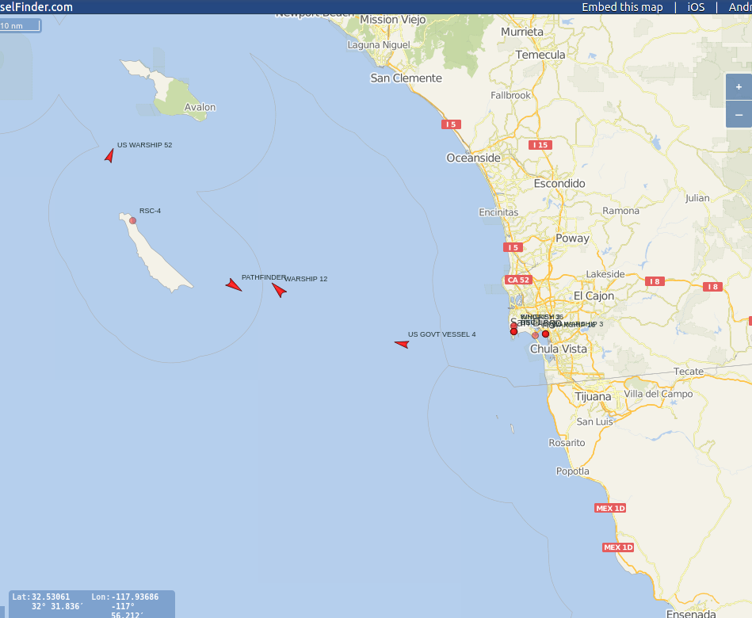Click the CA 52 highway shield
This screenshot has width=752, height=618.
coord(518,280)
